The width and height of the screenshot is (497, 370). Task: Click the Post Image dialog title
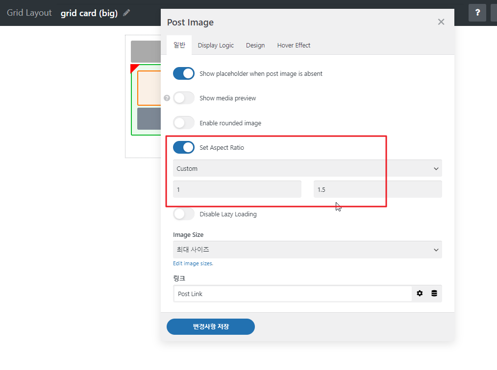[x=190, y=23]
